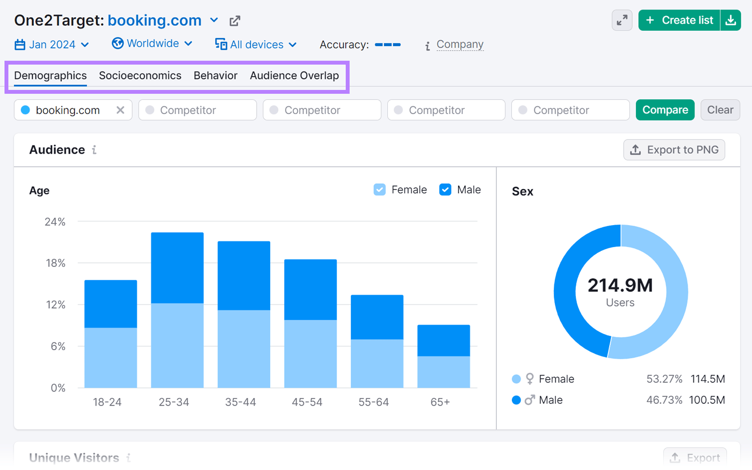
Task: Click the 46.73% male percentage value
Action: click(x=664, y=400)
